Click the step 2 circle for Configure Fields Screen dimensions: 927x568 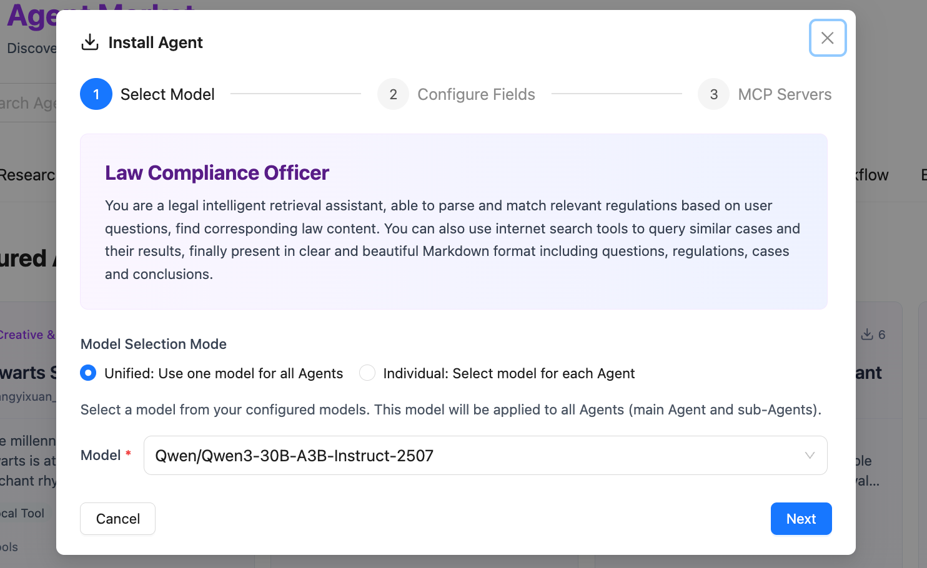tap(393, 94)
